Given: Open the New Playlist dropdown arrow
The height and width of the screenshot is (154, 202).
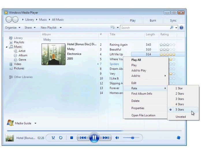Looking at the screenshot, I should (61, 28).
